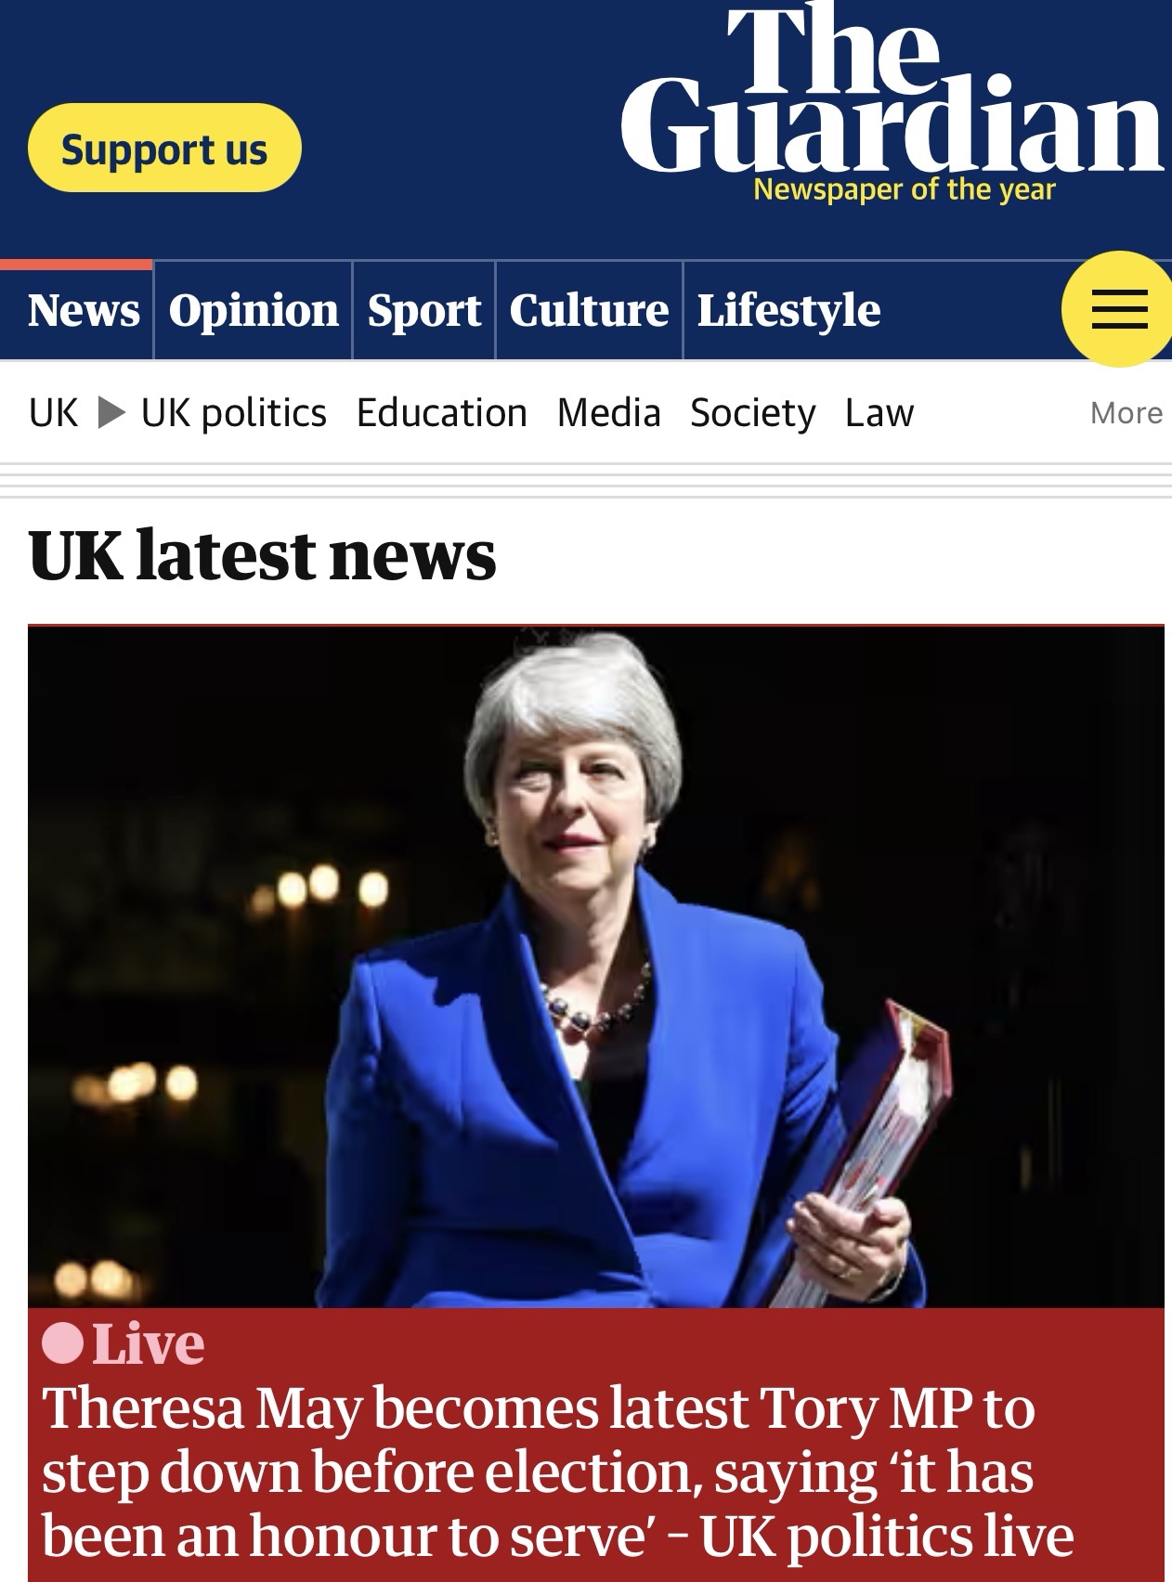Click The Guardian logo

coord(892,100)
